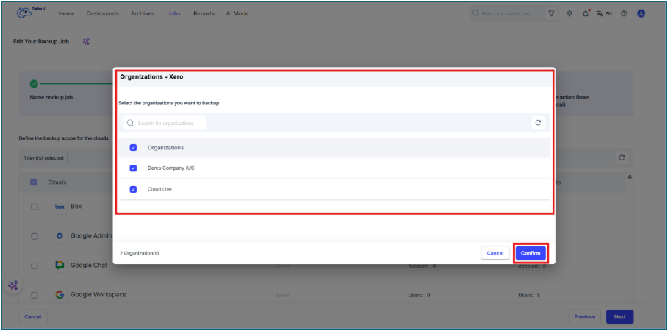Open the user profile avatar

[x=641, y=14]
